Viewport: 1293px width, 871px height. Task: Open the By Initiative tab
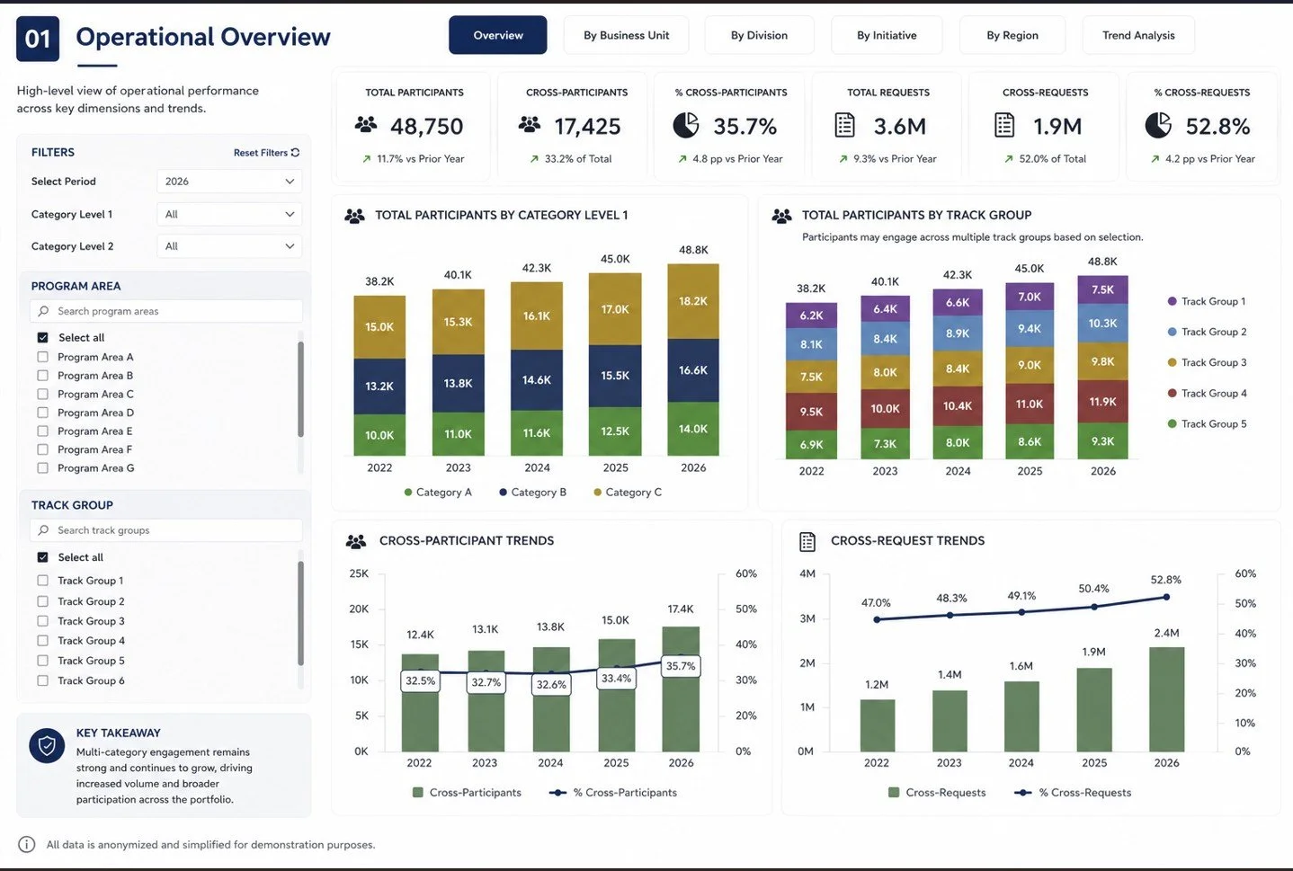coord(887,35)
